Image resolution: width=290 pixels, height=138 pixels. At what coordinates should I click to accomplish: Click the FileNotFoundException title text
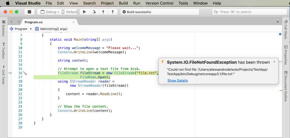pos(202,62)
